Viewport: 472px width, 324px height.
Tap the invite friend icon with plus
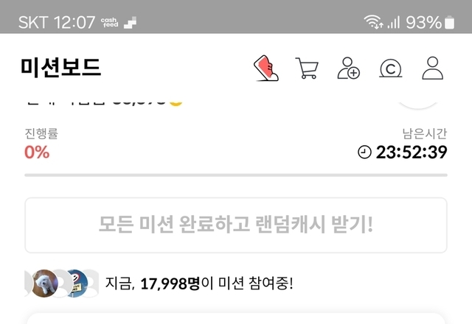click(x=348, y=68)
